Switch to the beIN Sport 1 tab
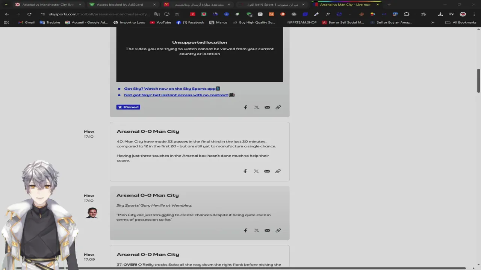The image size is (481, 270). [x=272, y=4]
